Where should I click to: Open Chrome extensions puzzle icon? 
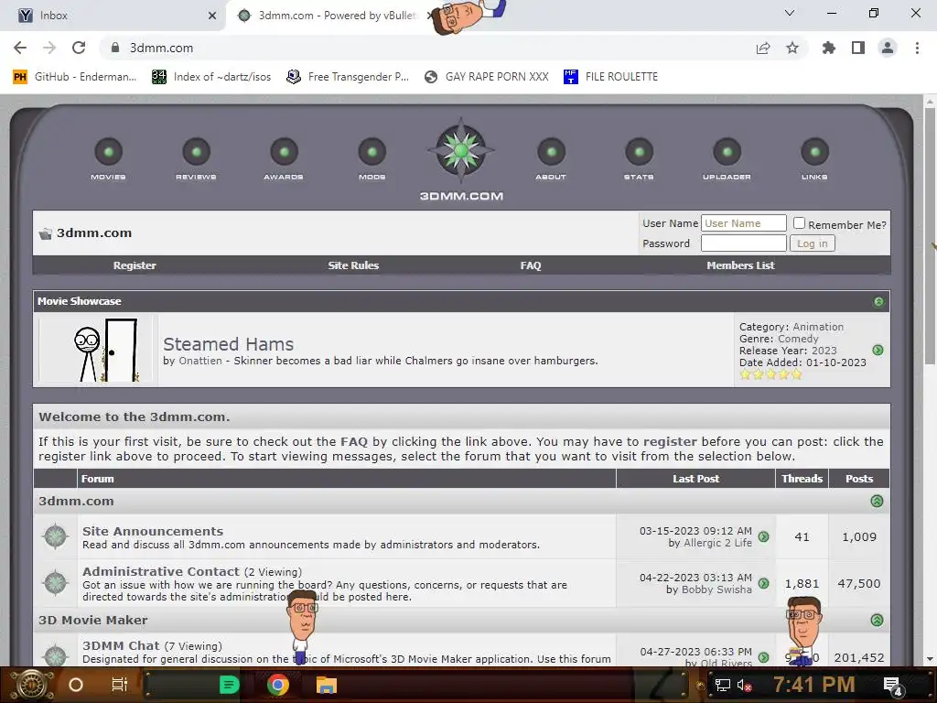(828, 48)
